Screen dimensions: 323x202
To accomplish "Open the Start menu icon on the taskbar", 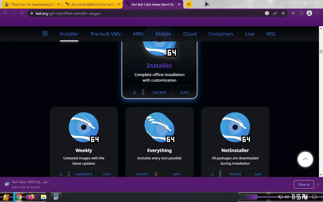I will [x=6, y=197].
